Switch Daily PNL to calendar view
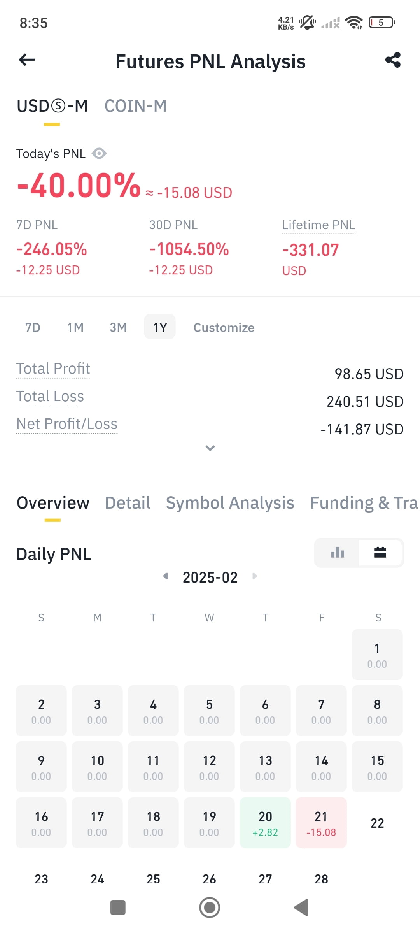This screenshot has height=934, width=420. (x=380, y=553)
